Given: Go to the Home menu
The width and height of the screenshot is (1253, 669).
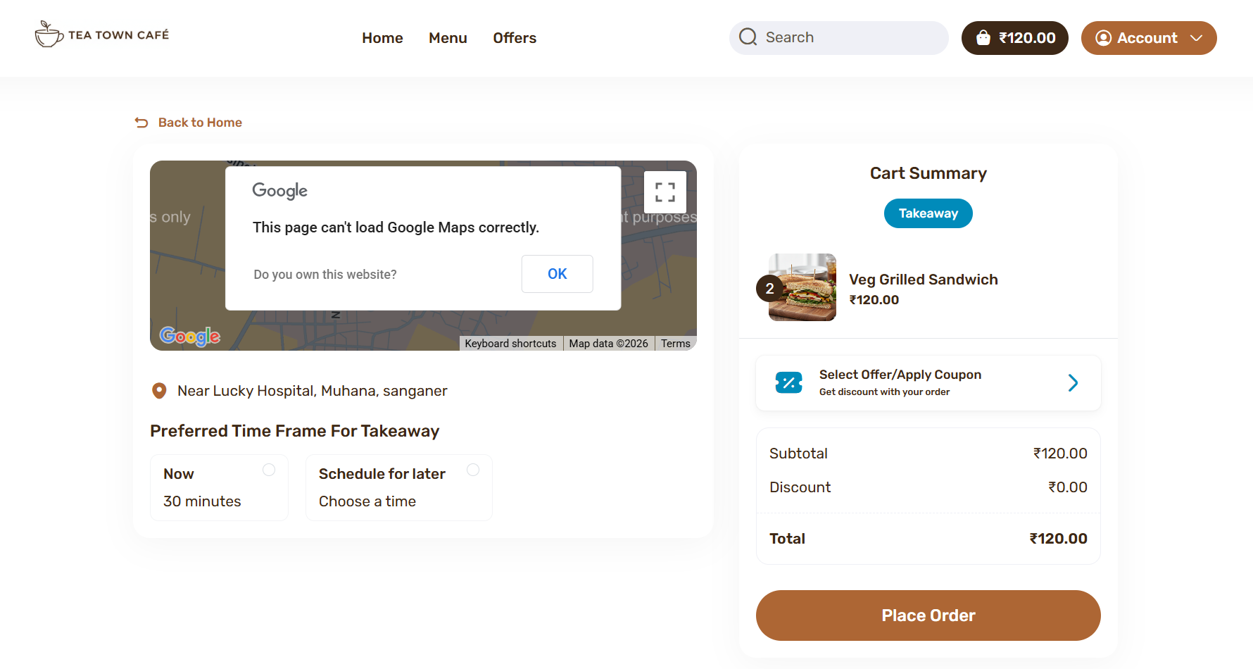Looking at the screenshot, I should click(382, 38).
